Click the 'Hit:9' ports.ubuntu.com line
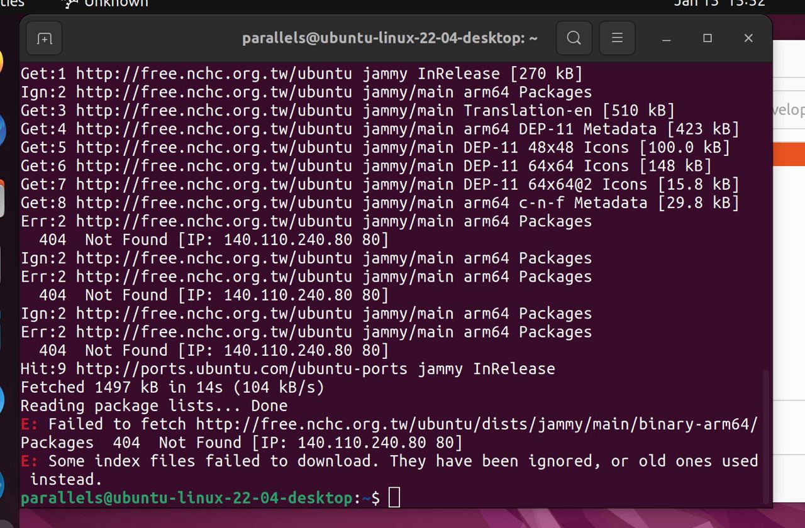This screenshot has width=805, height=528. pyautogui.click(x=288, y=369)
